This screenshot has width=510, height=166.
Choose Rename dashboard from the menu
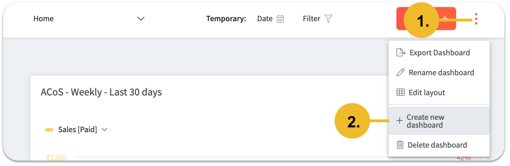(441, 72)
